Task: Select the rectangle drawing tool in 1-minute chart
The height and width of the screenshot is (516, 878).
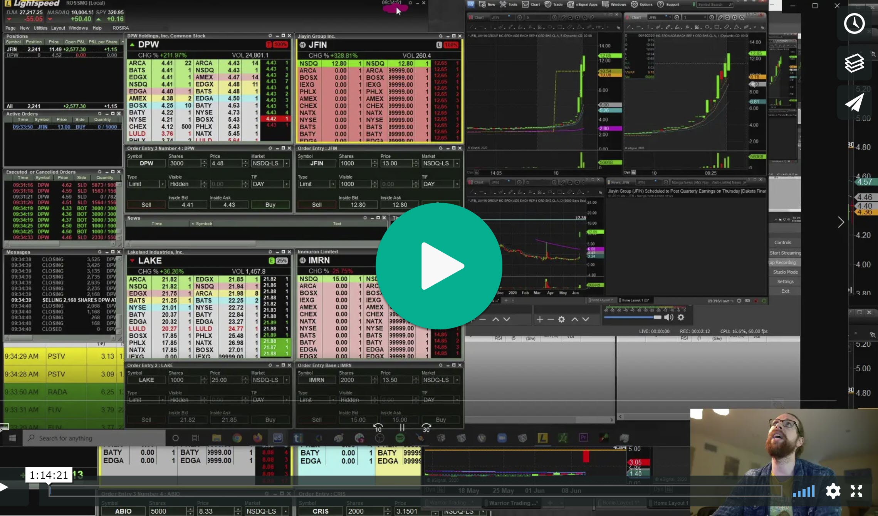Action: coord(717,27)
